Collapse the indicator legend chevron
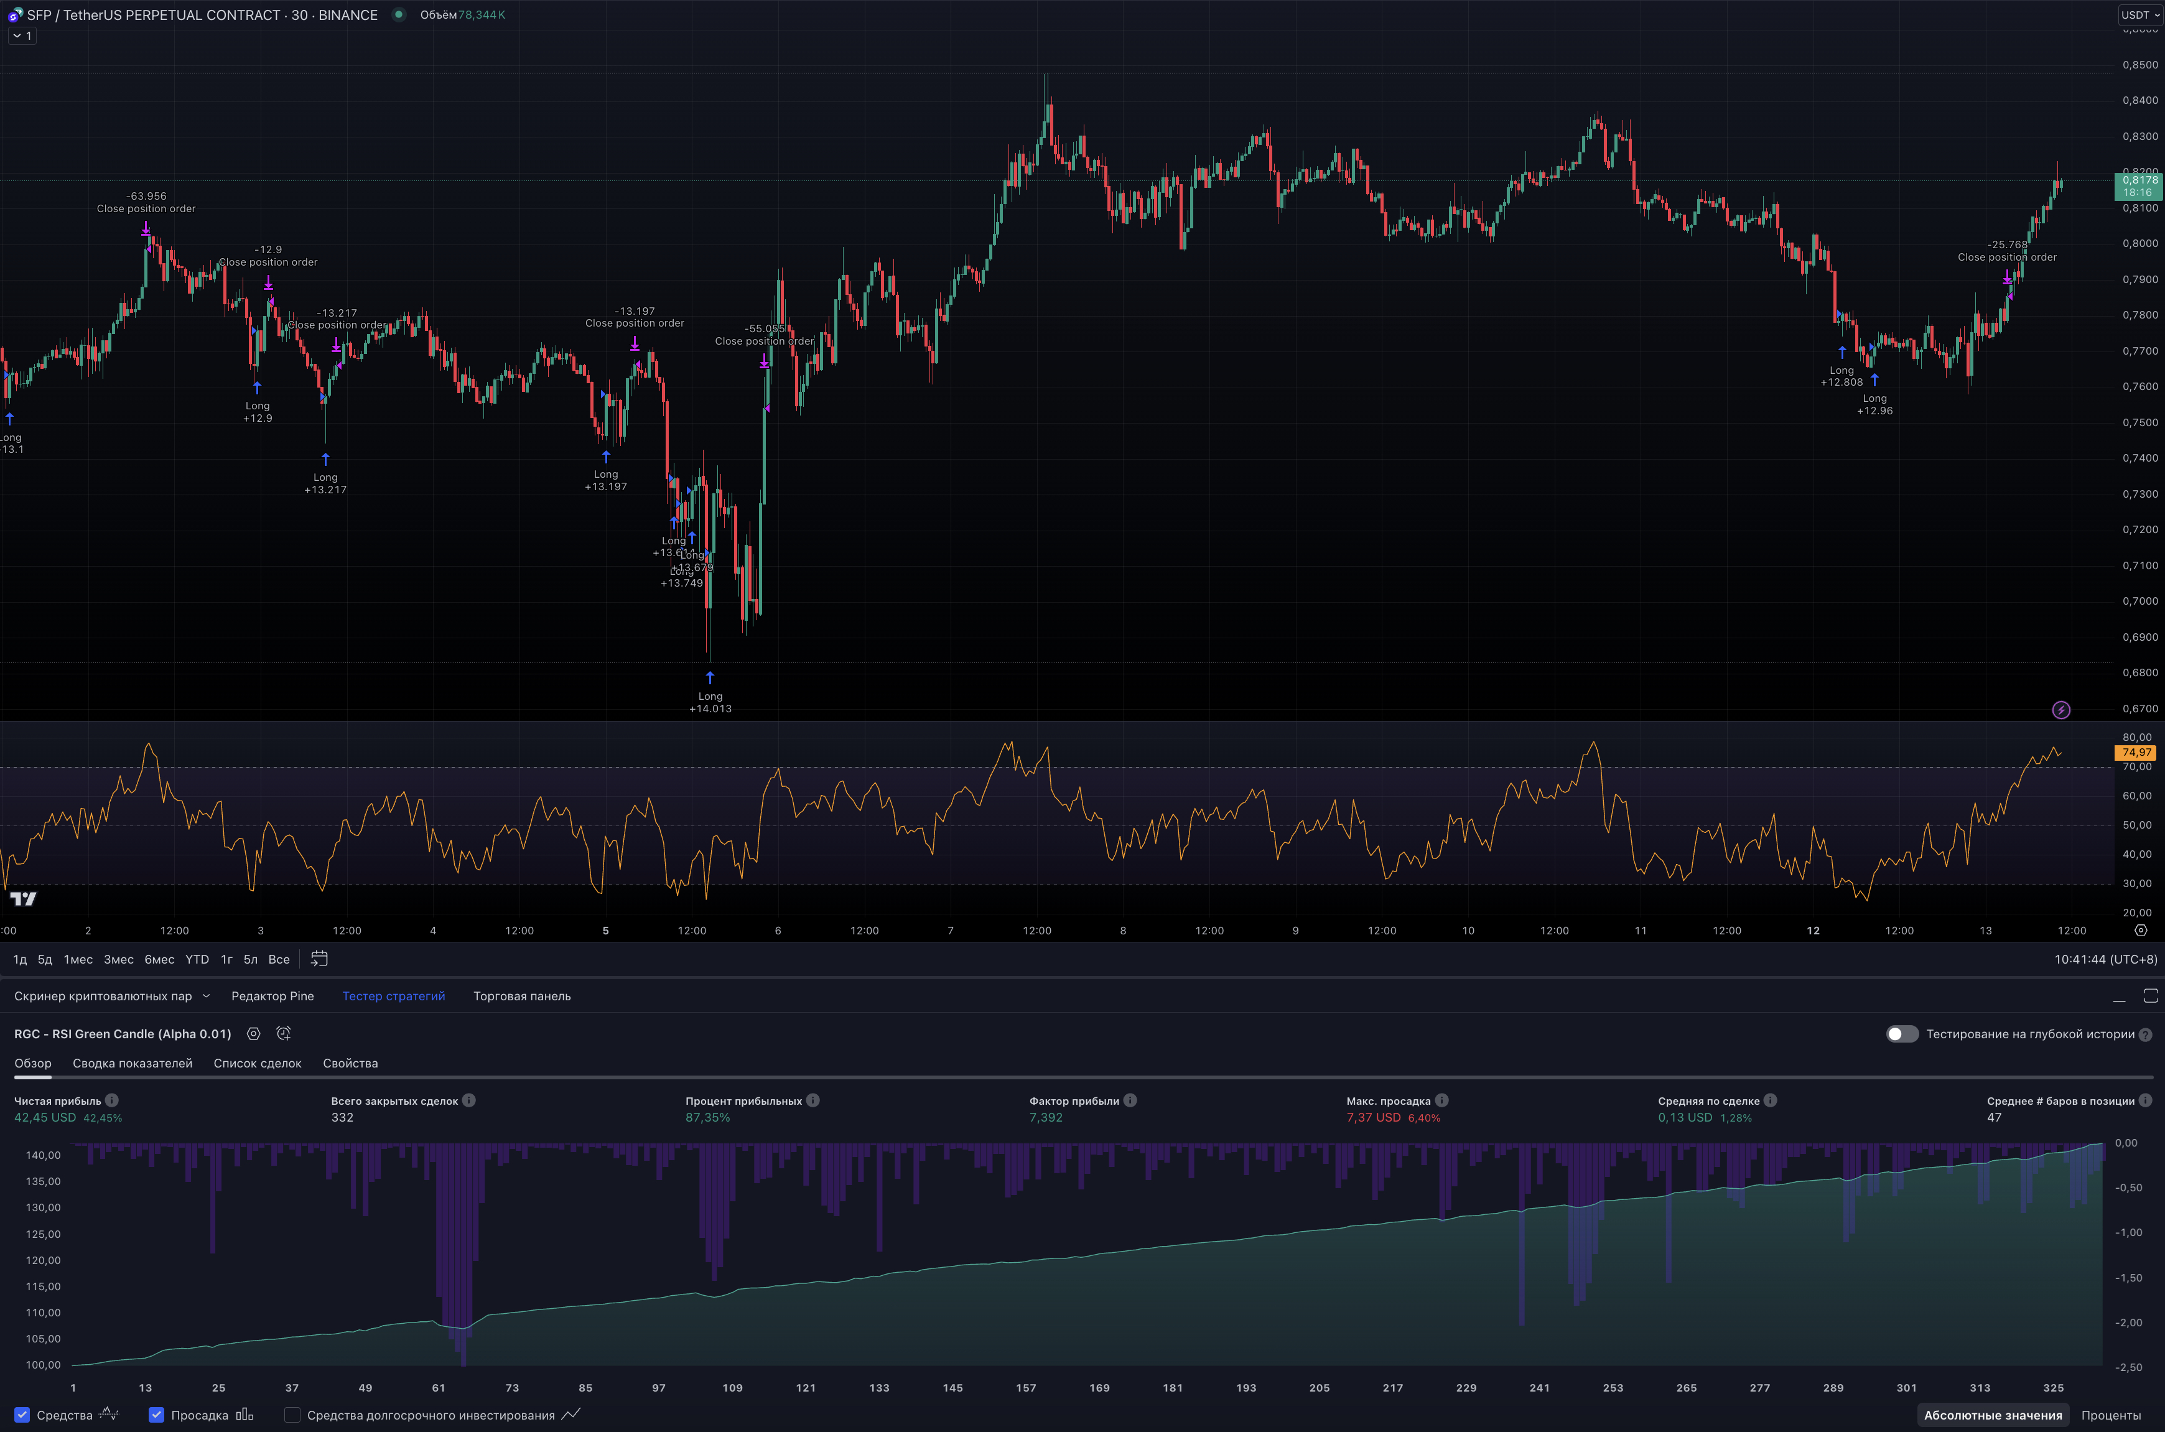Screen dimensions: 2165x1432 17,35
